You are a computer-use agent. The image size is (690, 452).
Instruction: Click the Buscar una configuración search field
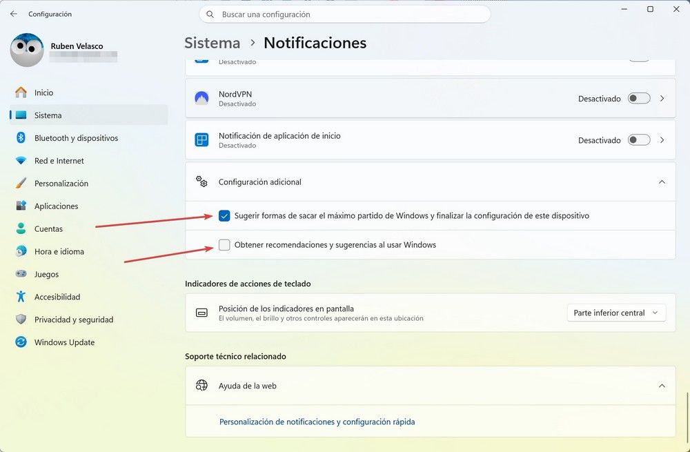(x=344, y=14)
